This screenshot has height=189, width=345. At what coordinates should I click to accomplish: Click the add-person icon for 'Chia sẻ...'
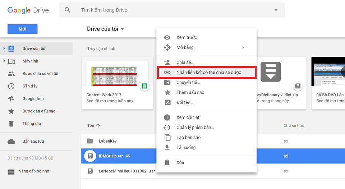[x=167, y=62]
